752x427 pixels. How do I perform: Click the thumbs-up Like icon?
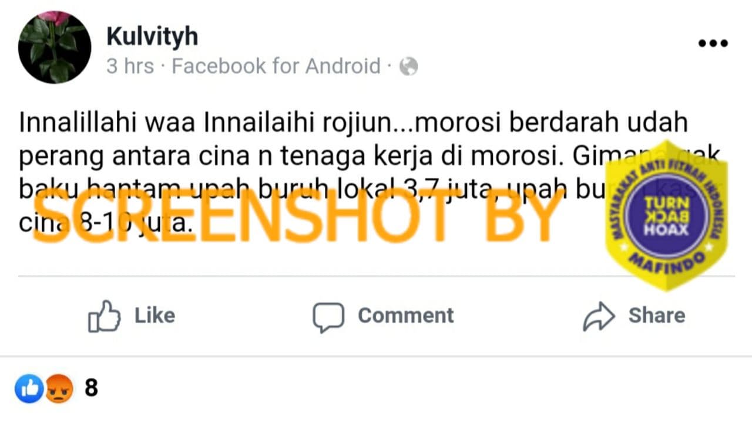click(104, 316)
